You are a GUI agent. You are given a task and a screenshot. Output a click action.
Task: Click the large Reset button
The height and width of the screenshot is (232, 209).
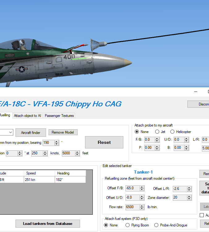click(x=104, y=142)
